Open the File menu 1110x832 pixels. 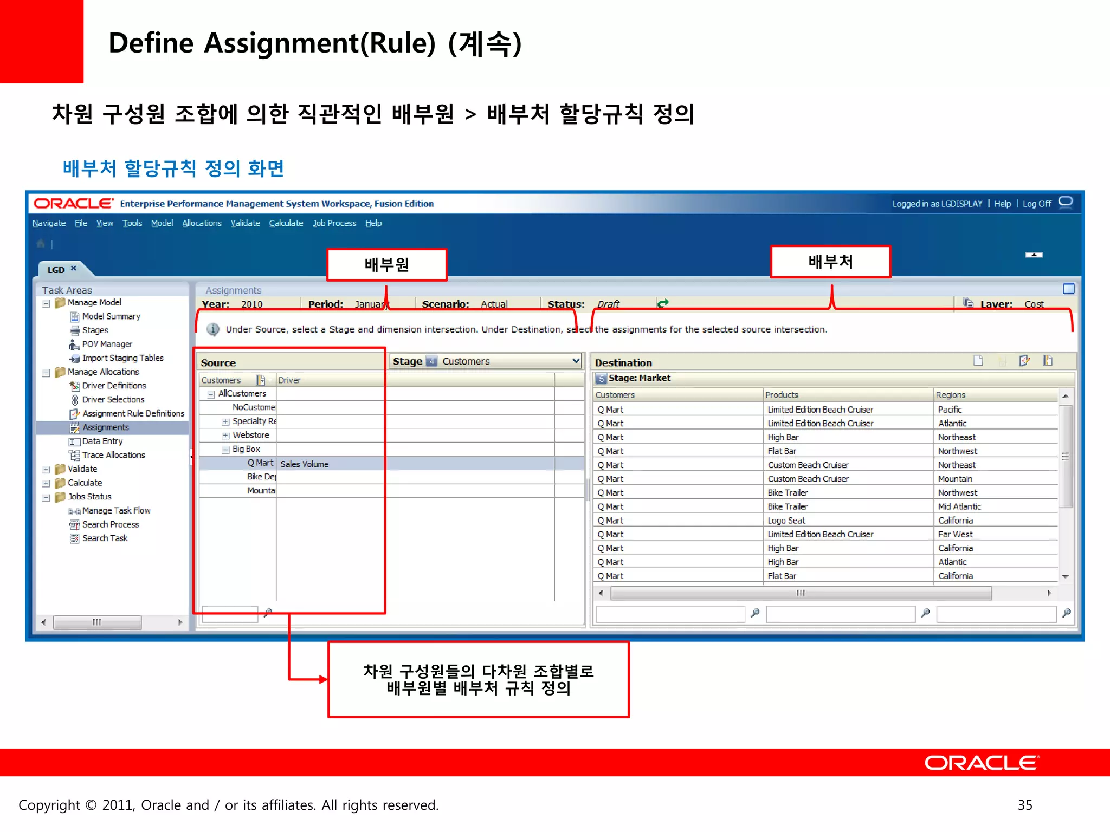(x=81, y=223)
